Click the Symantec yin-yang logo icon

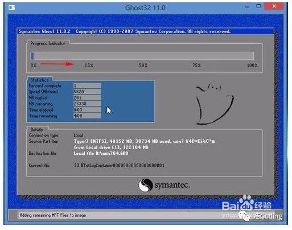coord(146,185)
